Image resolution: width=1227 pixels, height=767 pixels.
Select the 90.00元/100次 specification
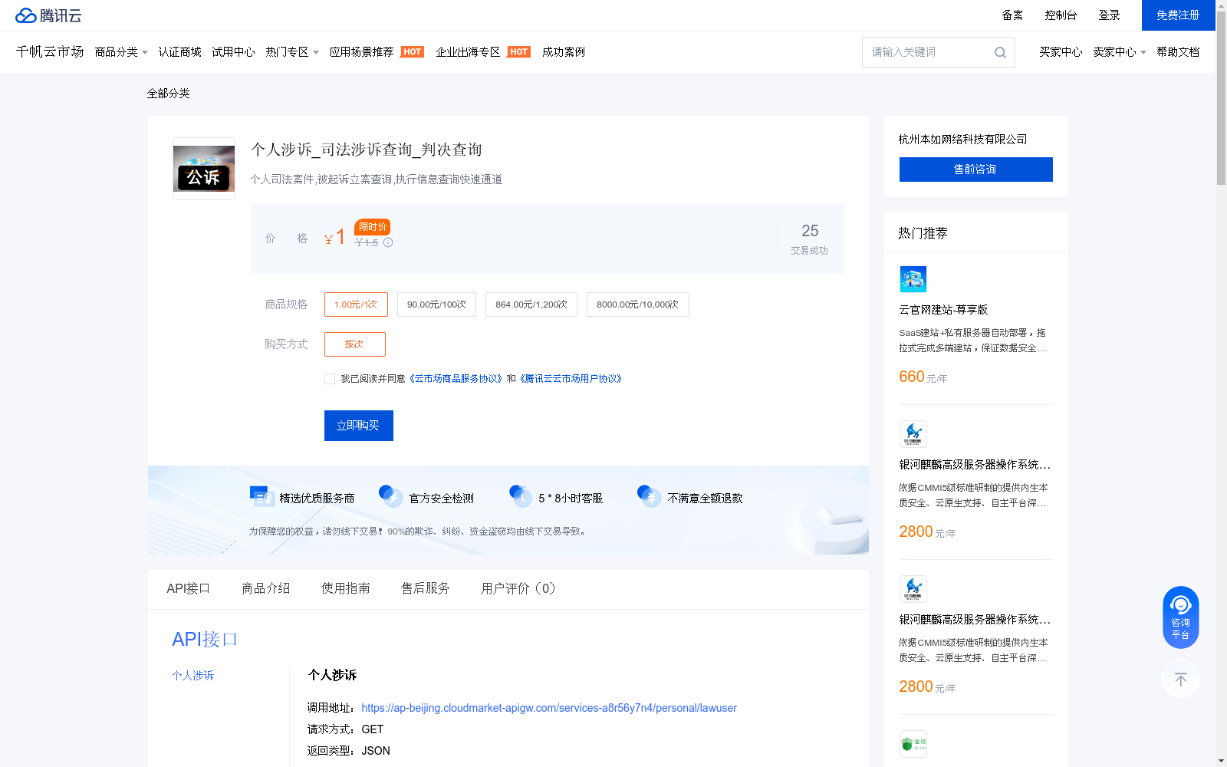[436, 304]
